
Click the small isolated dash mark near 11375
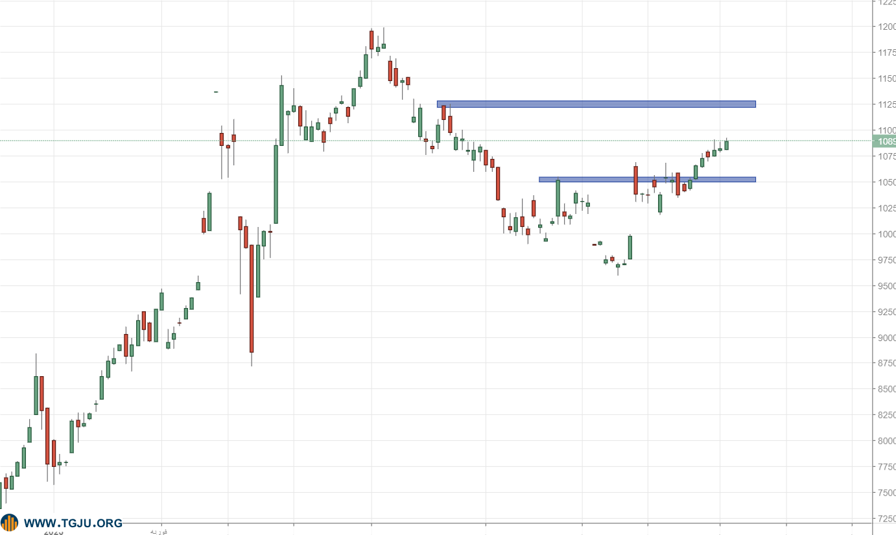(216, 92)
